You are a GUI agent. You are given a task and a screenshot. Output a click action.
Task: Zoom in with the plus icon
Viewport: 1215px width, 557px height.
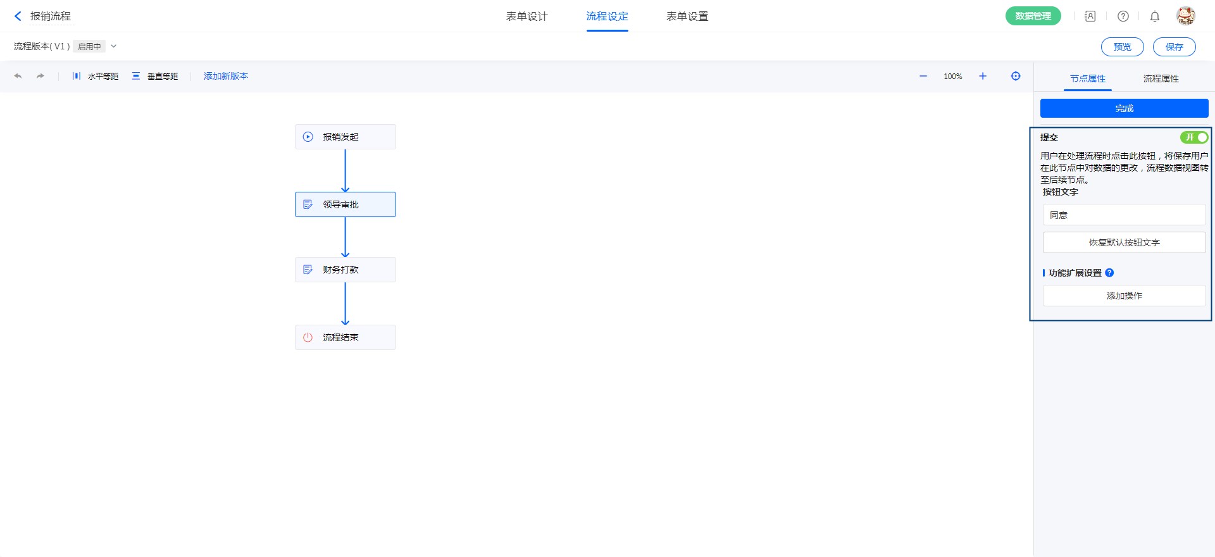pyautogui.click(x=983, y=76)
